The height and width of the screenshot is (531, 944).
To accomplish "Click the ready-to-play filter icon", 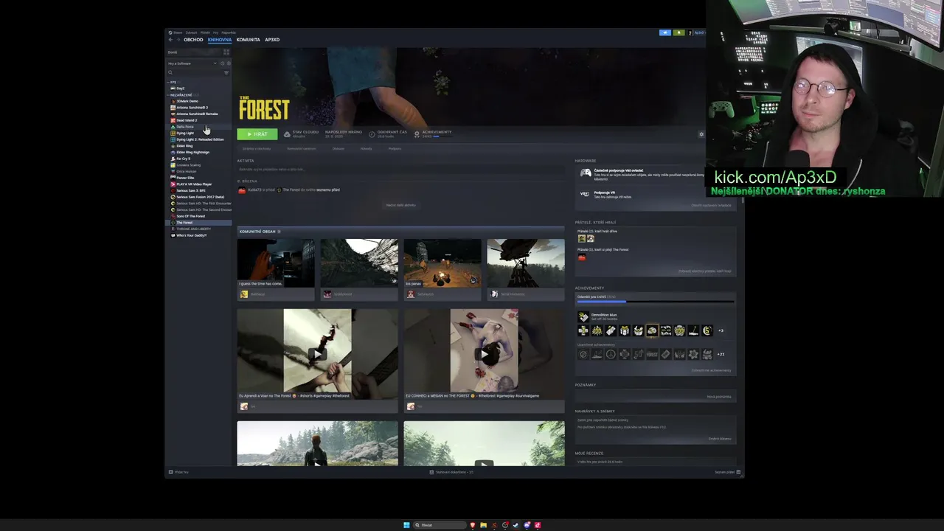I will click(229, 63).
